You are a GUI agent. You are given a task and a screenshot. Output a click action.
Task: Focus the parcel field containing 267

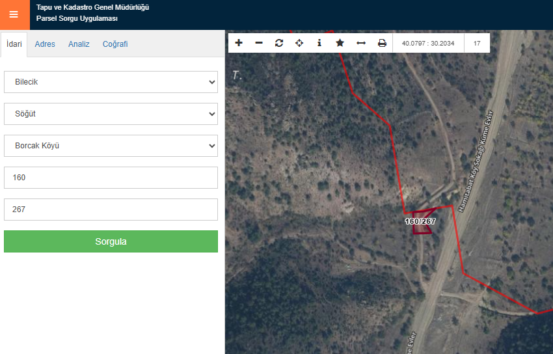[111, 210]
